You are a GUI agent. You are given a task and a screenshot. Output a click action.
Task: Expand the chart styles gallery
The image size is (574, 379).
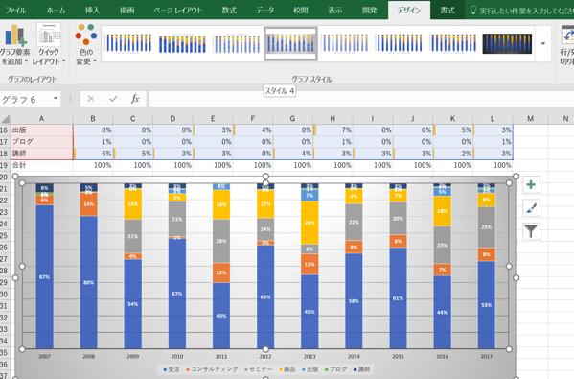tap(543, 43)
